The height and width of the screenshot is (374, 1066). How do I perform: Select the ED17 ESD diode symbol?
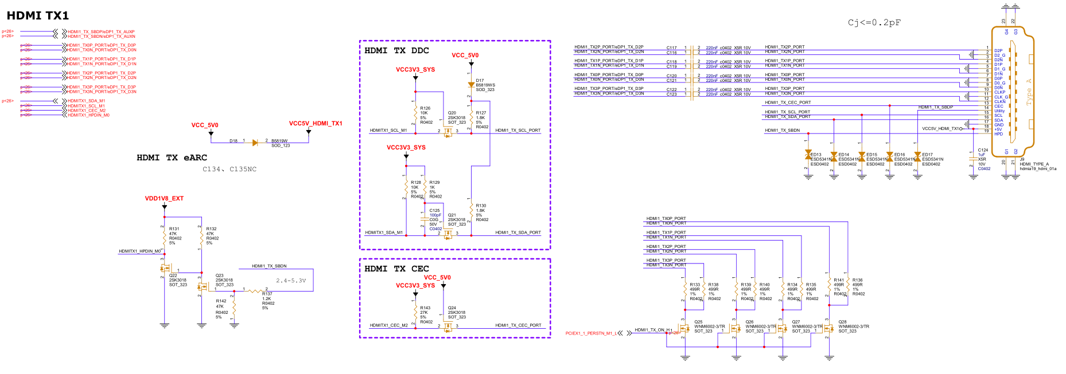pyautogui.click(x=917, y=155)
